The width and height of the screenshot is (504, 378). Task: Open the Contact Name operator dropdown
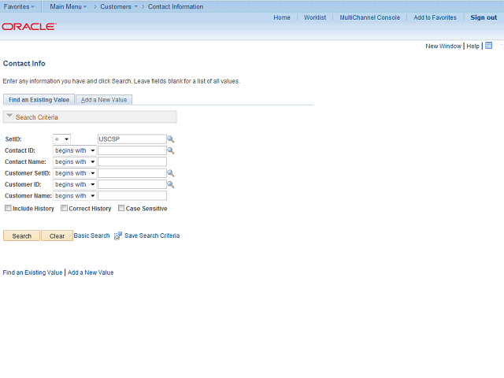click(x=75, y=161)
